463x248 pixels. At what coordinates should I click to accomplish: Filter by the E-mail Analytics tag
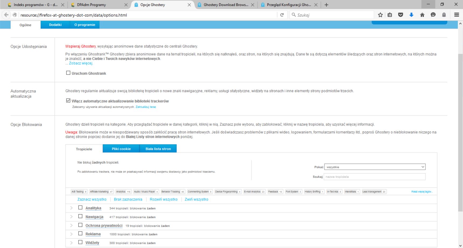click(x=254, y=192)
